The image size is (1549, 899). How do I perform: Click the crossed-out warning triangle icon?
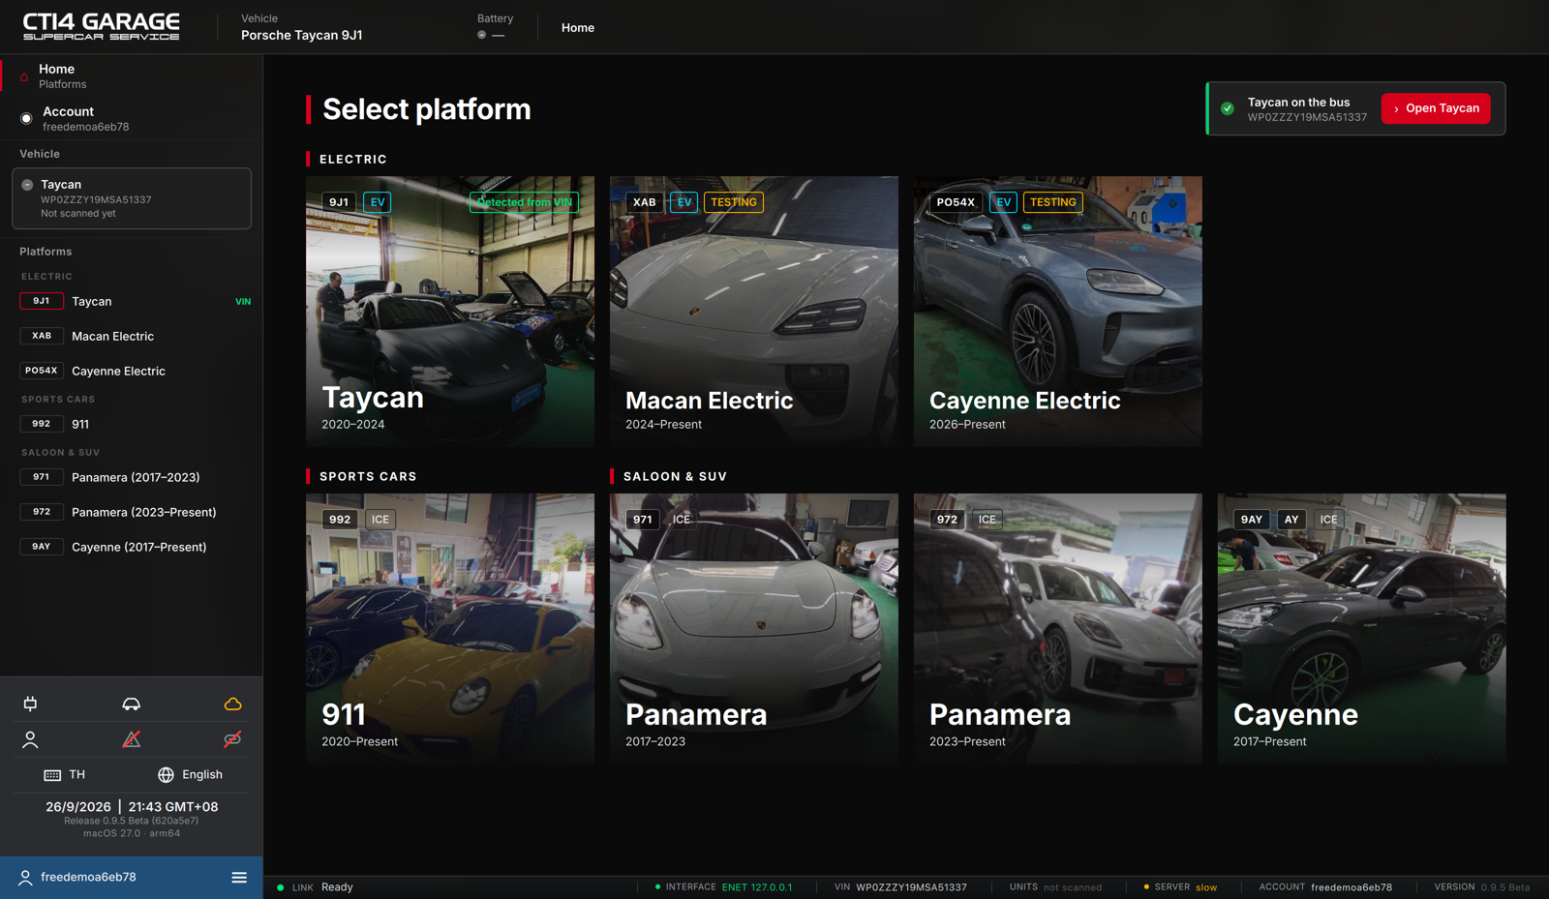(132, 739)
